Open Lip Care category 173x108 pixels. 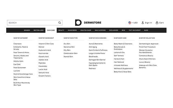pos(17,71)
